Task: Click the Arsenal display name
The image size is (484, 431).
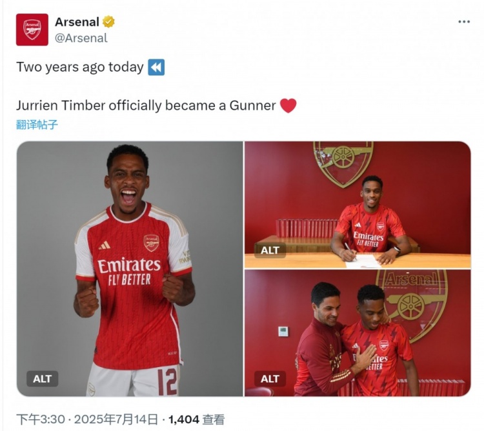Action: 76,22
